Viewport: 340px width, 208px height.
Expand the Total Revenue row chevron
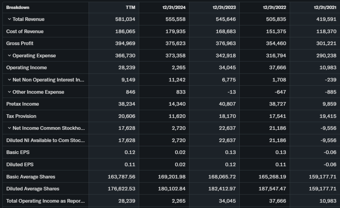[x=9, y=19]
